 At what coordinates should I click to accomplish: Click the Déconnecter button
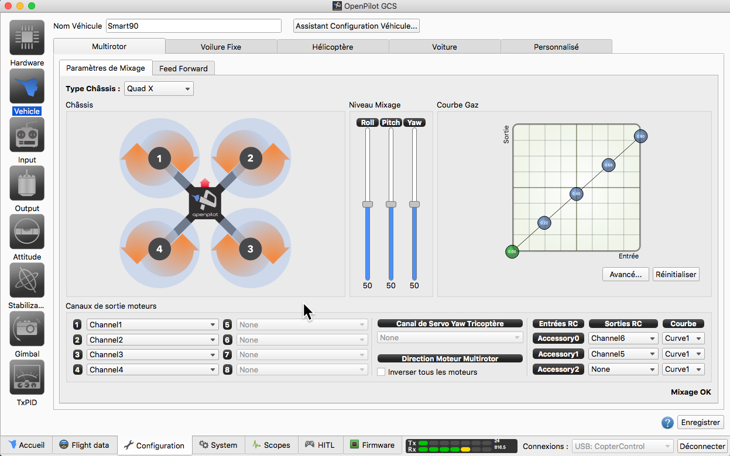click(x=702, y=446)
